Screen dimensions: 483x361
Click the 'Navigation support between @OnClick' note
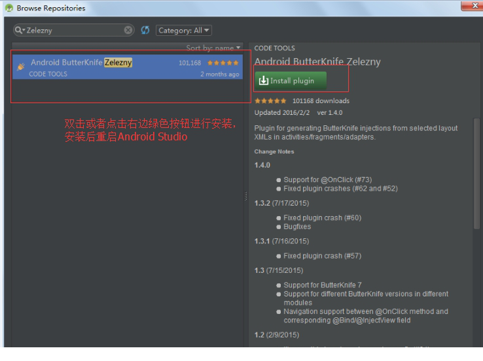(366, 316)
